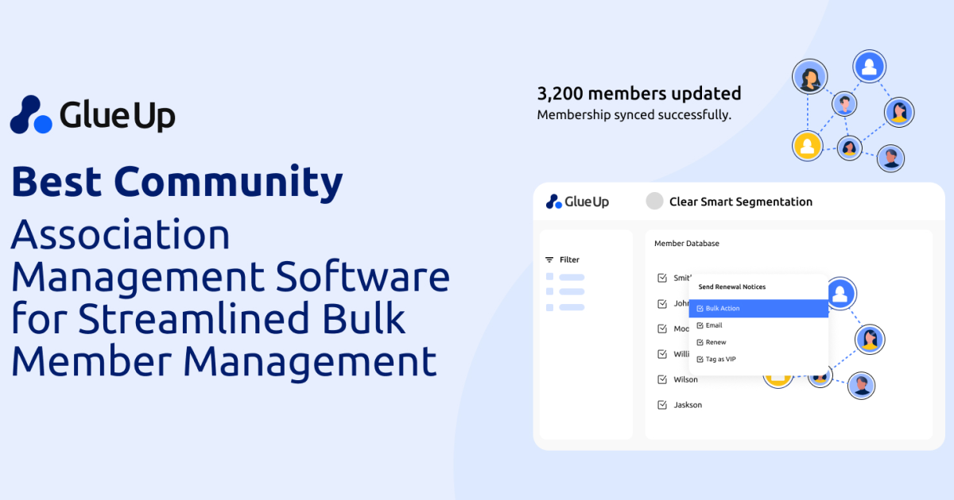Click the Clear Smart Segmentation button
This screenshot has width=954, height=500.
[742, 201]
